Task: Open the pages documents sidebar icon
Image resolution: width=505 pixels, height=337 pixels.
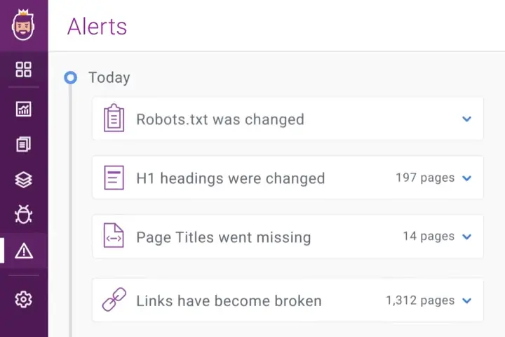Action: pos(24,145)
